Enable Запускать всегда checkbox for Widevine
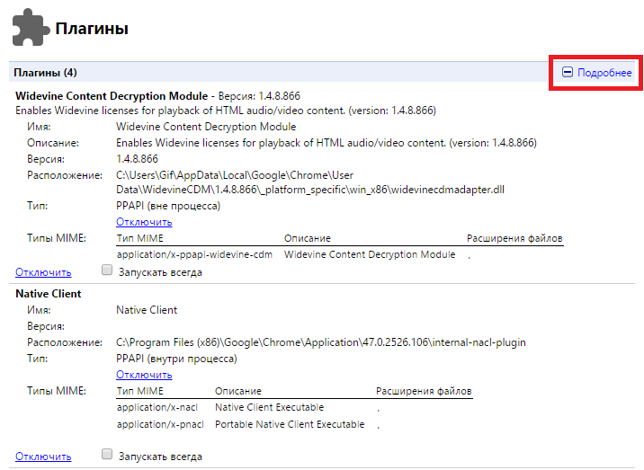 coord(107,270)
